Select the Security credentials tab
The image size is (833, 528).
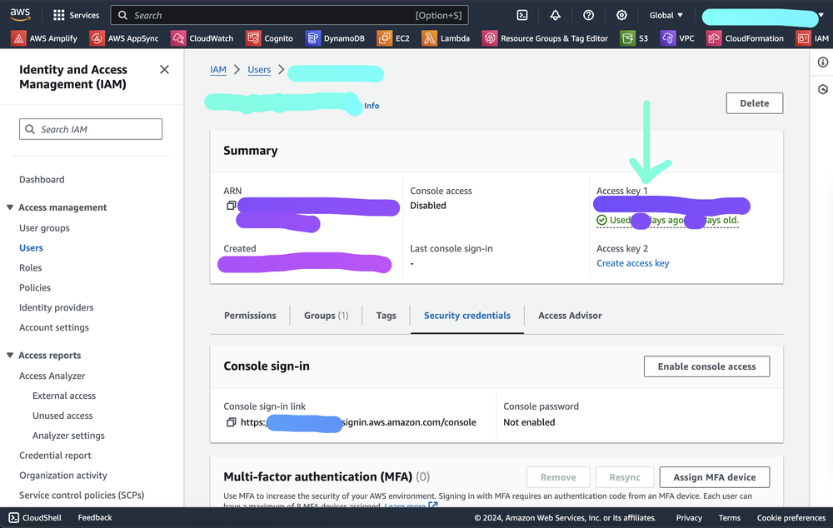point(467,316)
